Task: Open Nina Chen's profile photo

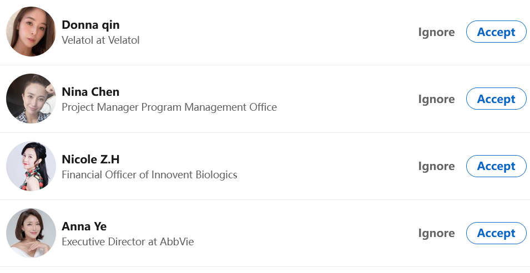Action: (x=31, y=99)
